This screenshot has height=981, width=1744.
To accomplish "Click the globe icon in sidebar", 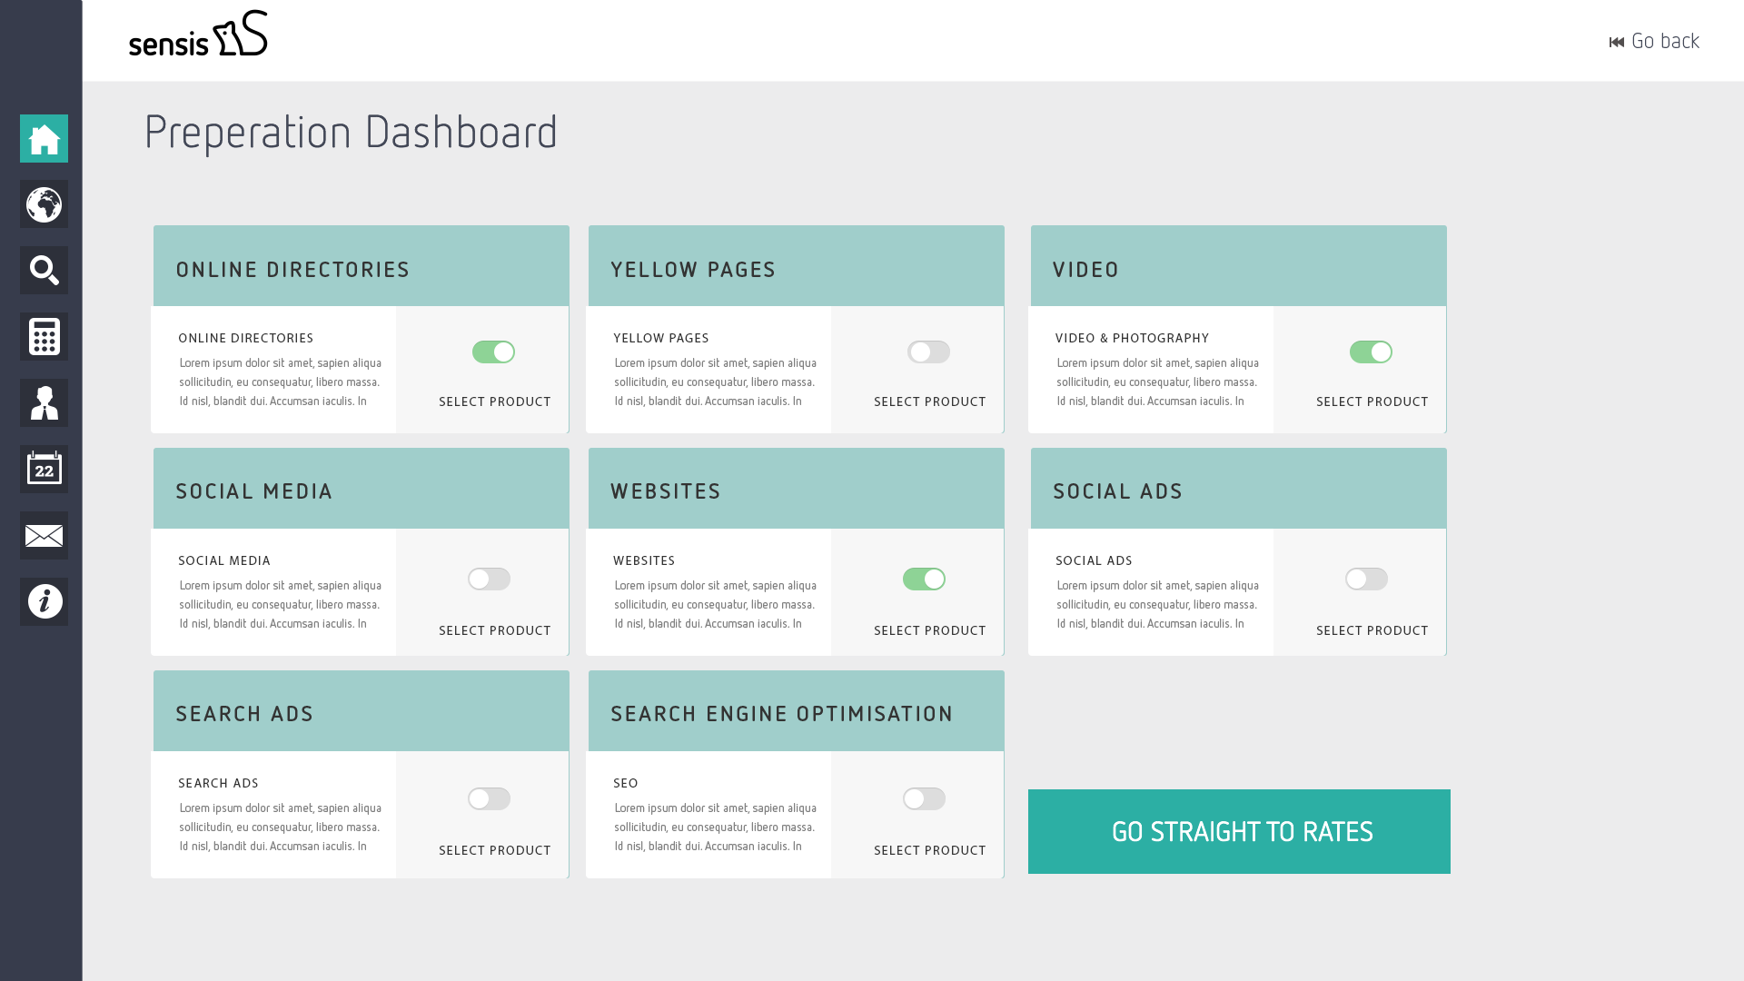I will coord(44,204).
